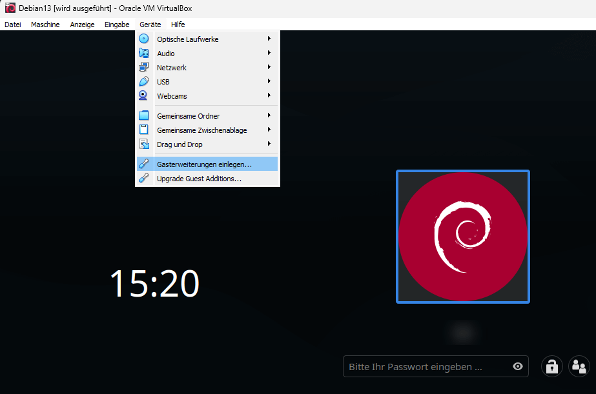Select Gemeinsame Ordner entry text

[x=188, y=116]
